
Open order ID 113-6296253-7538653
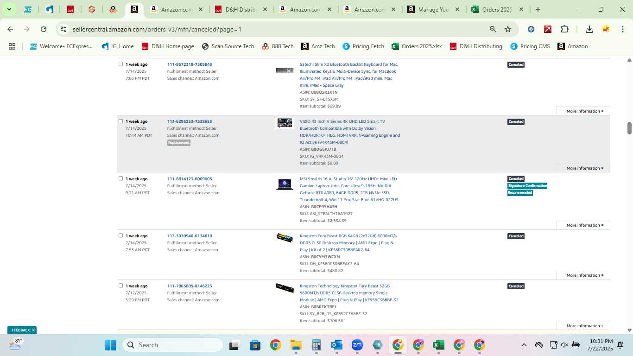190,121
